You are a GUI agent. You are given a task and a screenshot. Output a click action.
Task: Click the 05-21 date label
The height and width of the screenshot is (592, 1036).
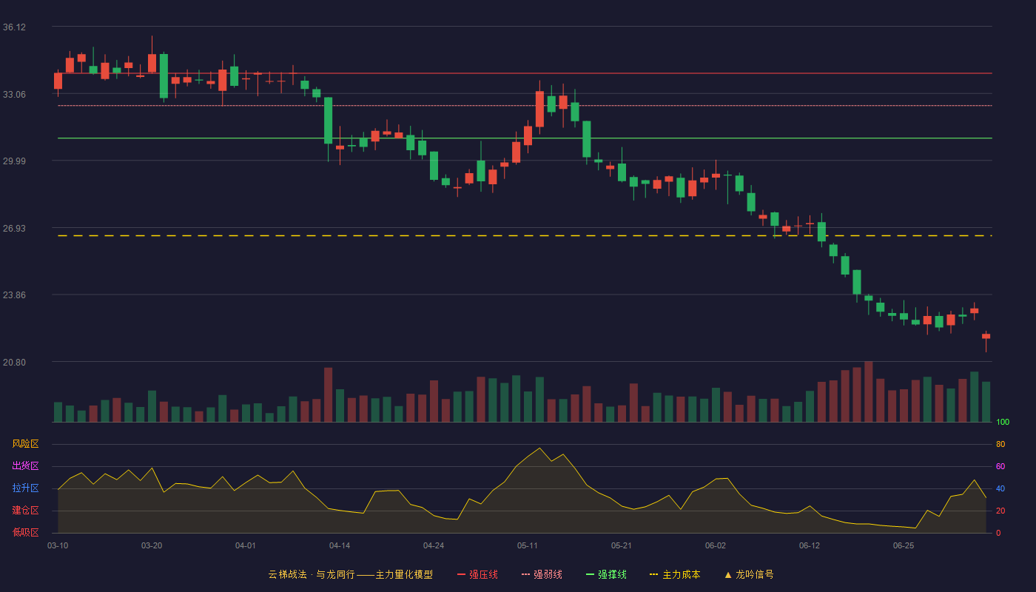[622, 545]
